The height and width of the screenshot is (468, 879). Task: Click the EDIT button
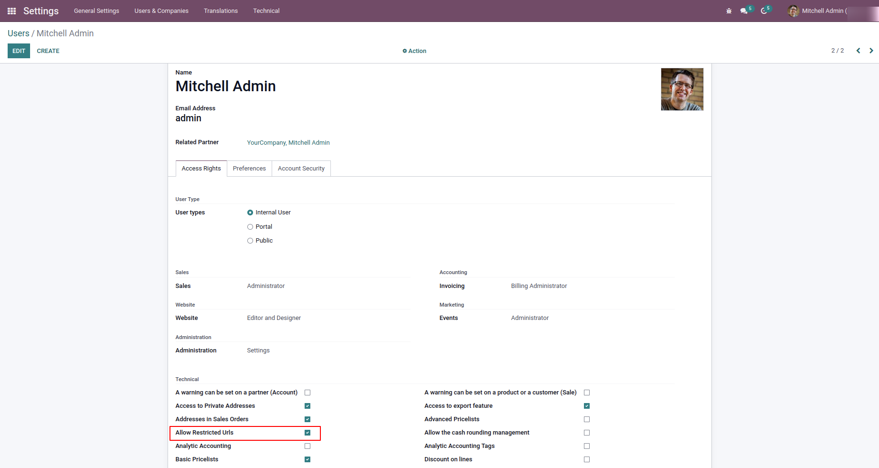(19, 51)
